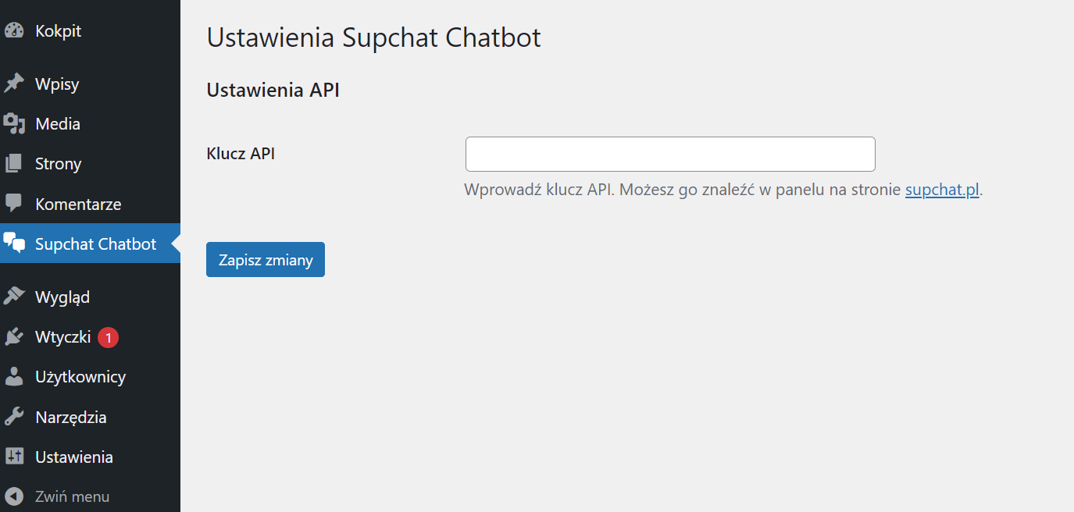Click the Komentarze speech bubble icon
This screenshot has width=1074, height=512.
[x=14, y=204]
